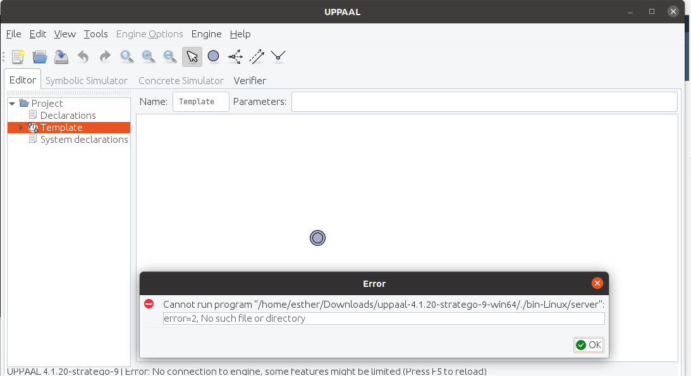Image resolution: width=691 pixels, height=376 pixels.
Task: Save the project using the toolbar icon
Action: (x=61, y=56)
